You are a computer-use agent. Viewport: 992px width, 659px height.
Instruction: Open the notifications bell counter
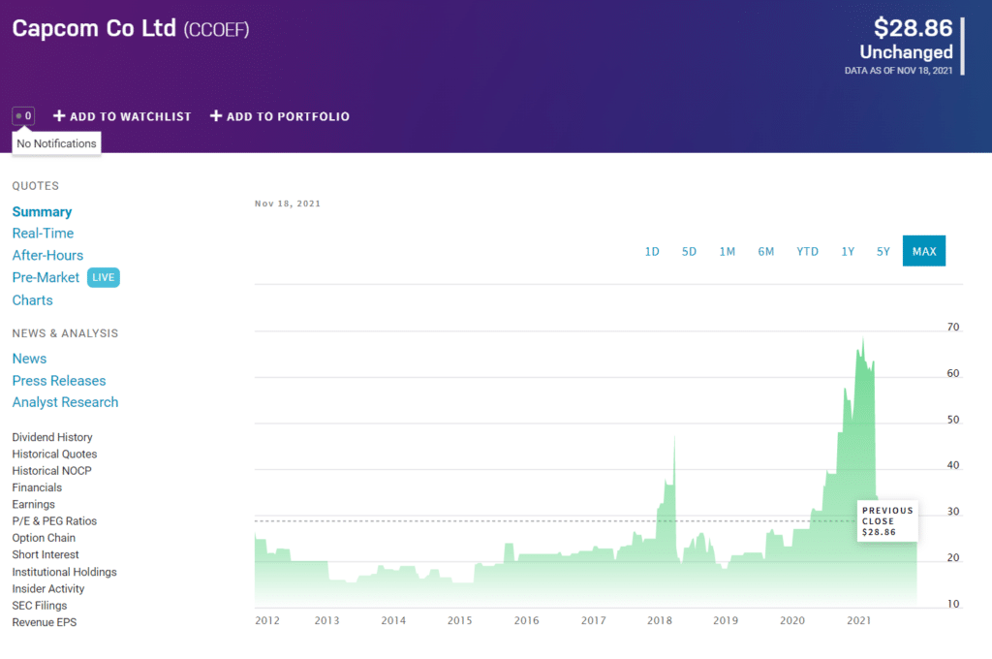[23, 116]
